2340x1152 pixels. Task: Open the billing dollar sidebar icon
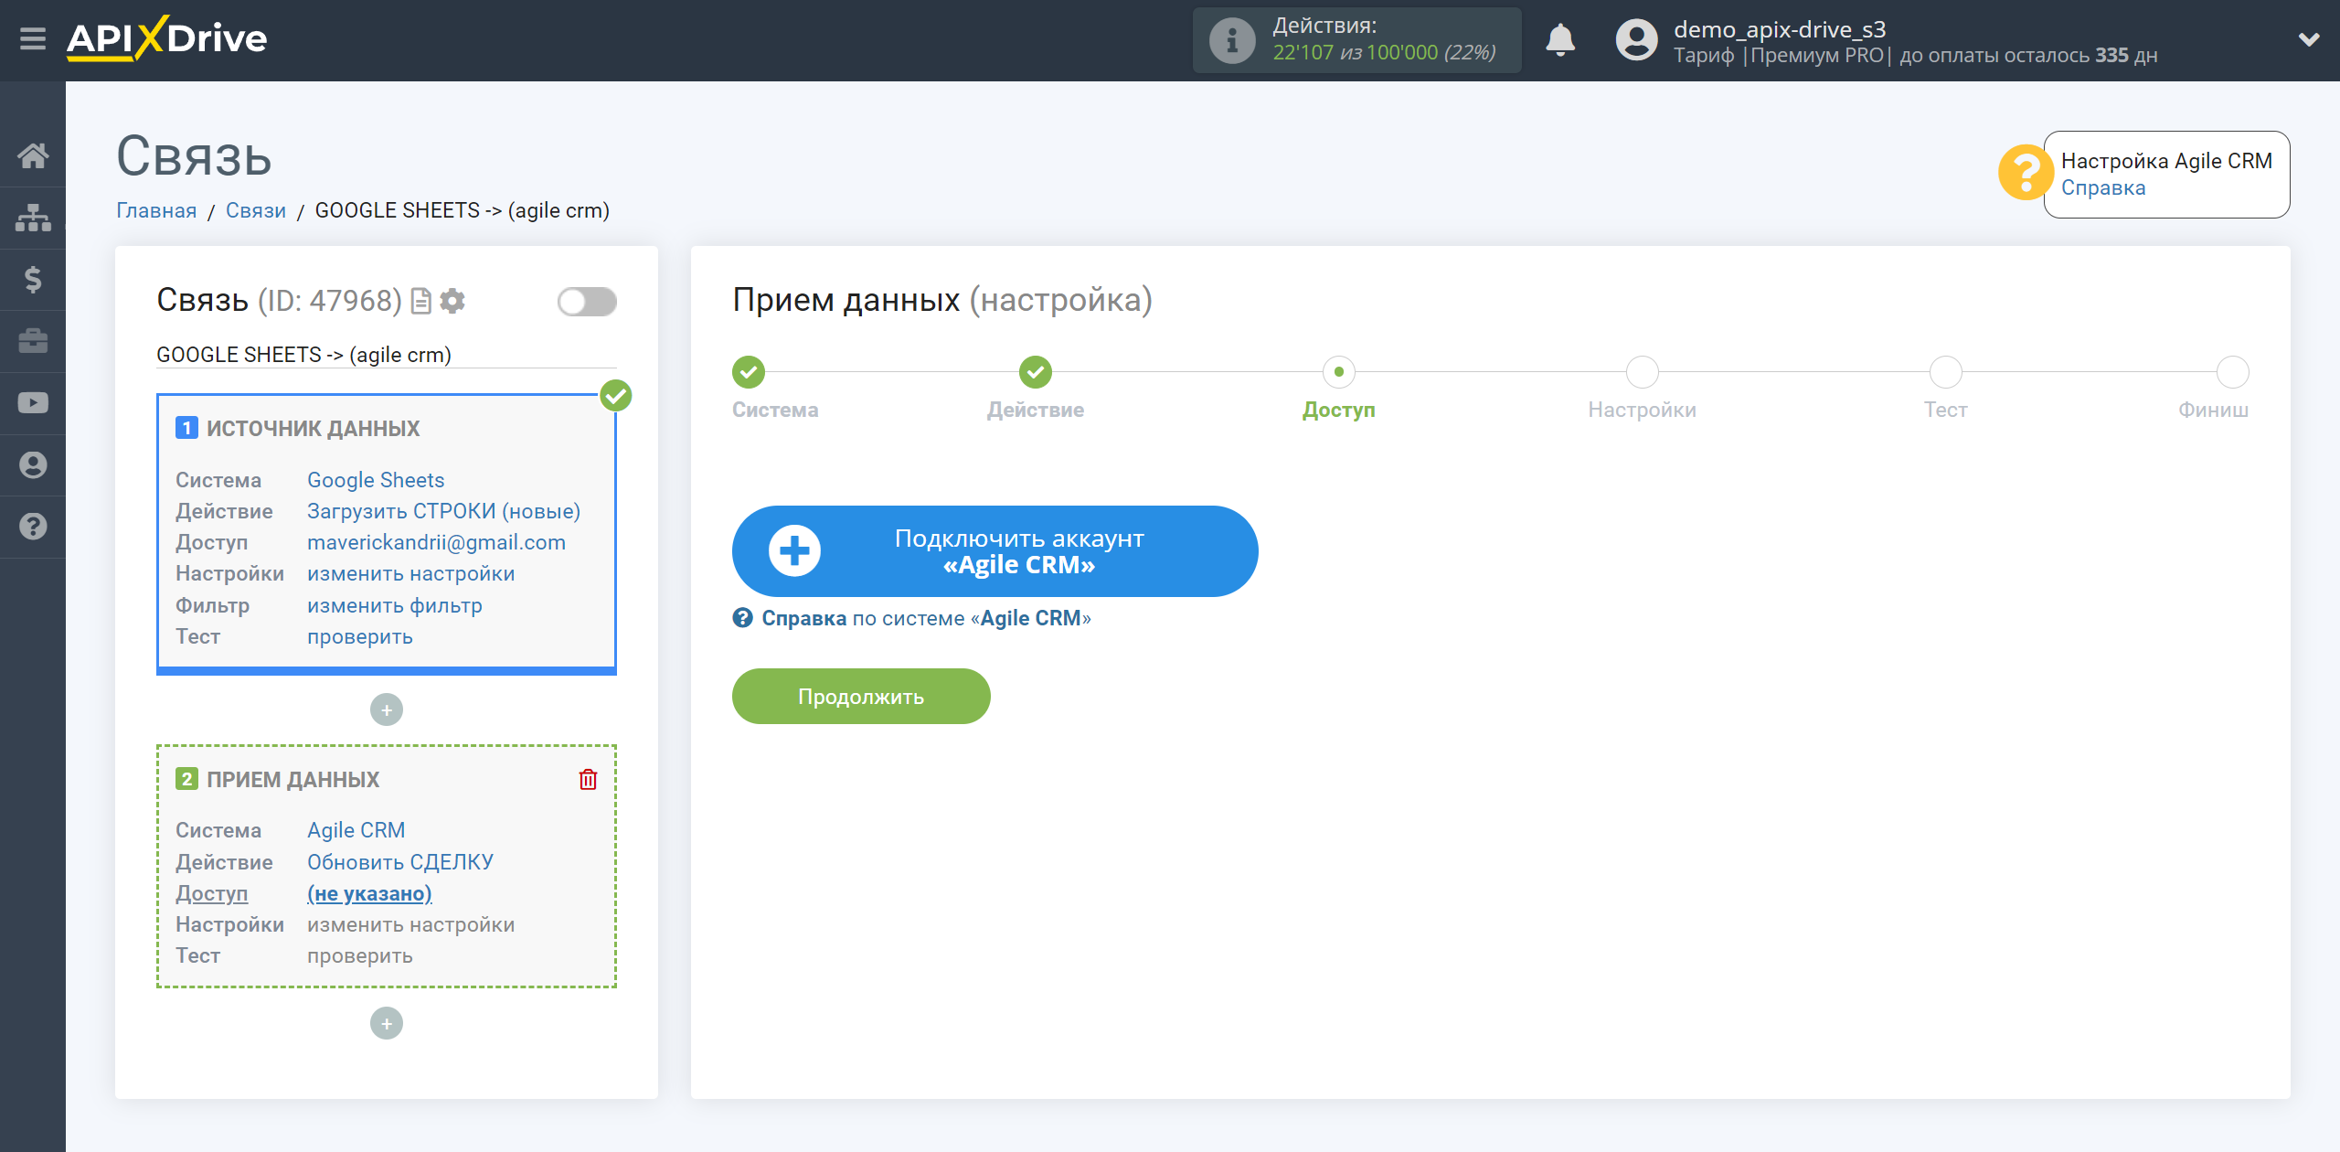33,279
